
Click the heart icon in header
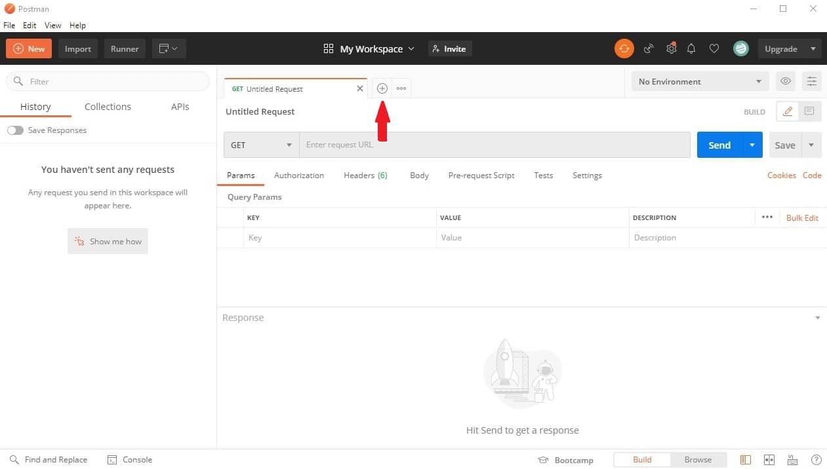[x=714, y=48]
